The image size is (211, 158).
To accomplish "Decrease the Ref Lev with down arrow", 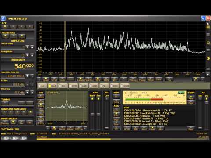I will [27, 47].
